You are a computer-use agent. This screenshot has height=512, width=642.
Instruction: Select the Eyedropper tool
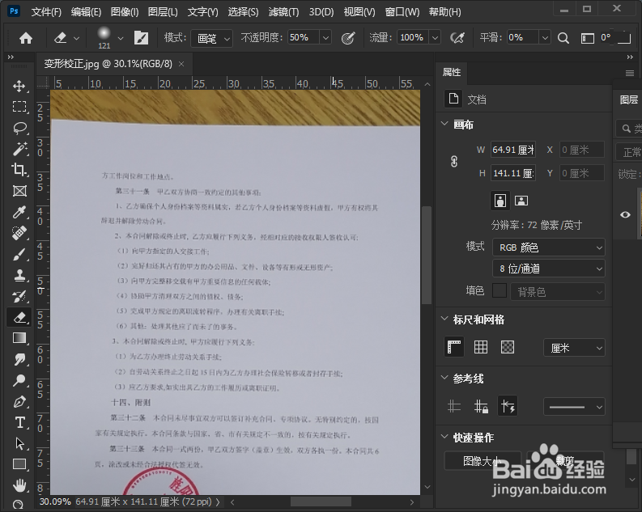tap(19, 212)
